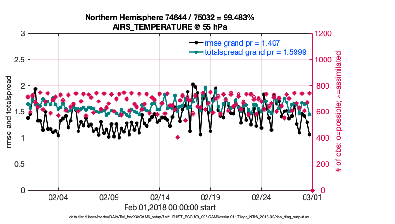
Task: Click the teal totalspread legend line marker
Action: [196, 51]
